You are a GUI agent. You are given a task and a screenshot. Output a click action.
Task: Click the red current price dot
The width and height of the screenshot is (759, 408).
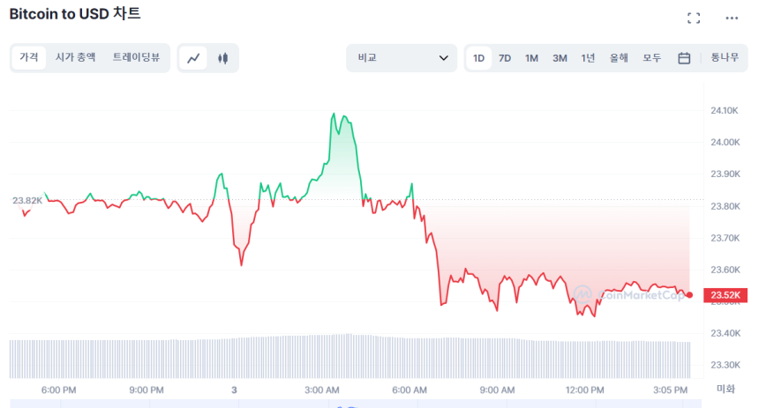(689, 295)
